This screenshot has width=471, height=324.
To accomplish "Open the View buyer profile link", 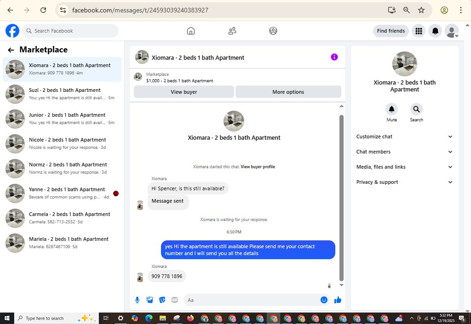I will (x=258, y=167).
